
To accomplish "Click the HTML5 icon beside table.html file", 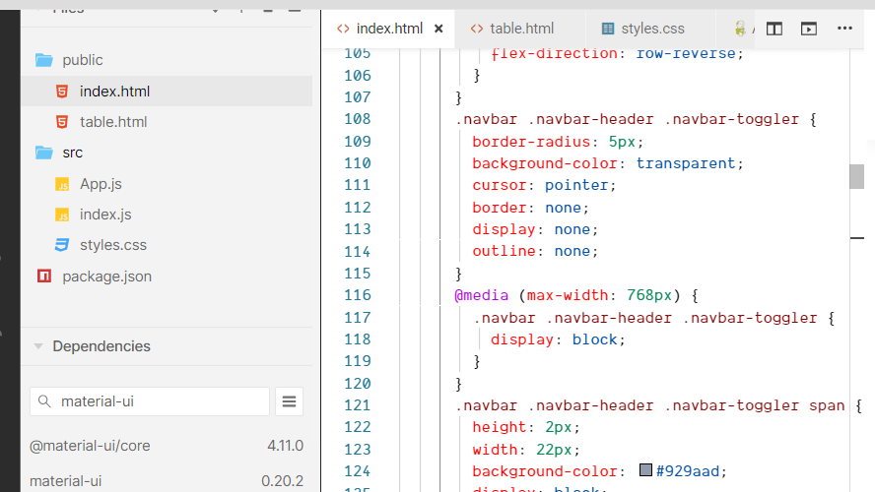I will [x=62, y=122].
